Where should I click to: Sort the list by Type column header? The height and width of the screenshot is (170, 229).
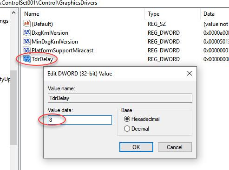tap(154, 14)
